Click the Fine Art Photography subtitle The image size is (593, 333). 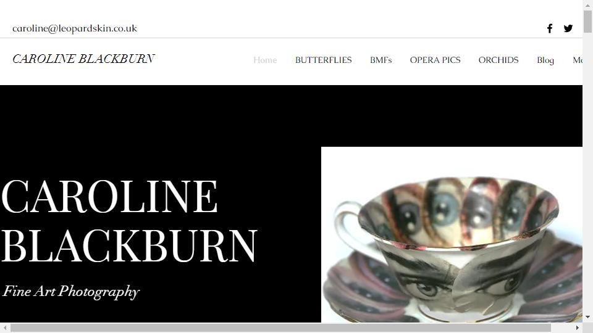[71, 292]
